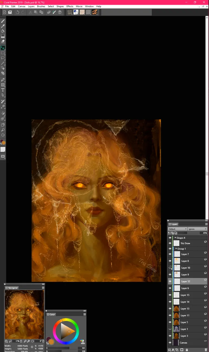Select the Pen tool
The width and height of the screenshot is (209, 352).
[x=3, y=80]
